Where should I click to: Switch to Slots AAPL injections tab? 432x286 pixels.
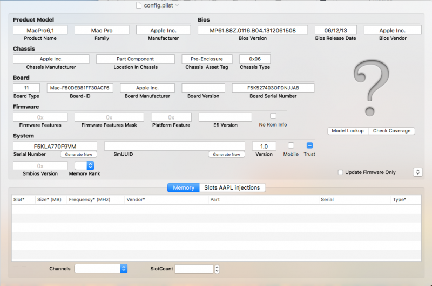pos(232,187)
